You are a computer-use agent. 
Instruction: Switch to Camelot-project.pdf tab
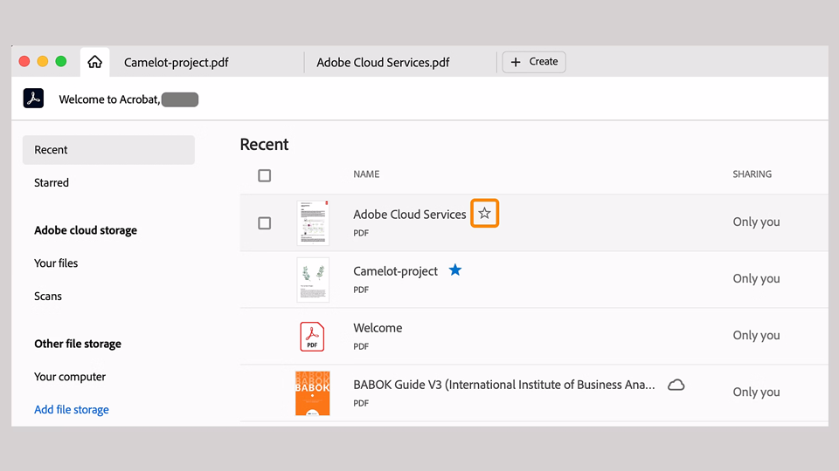[176, 63]
